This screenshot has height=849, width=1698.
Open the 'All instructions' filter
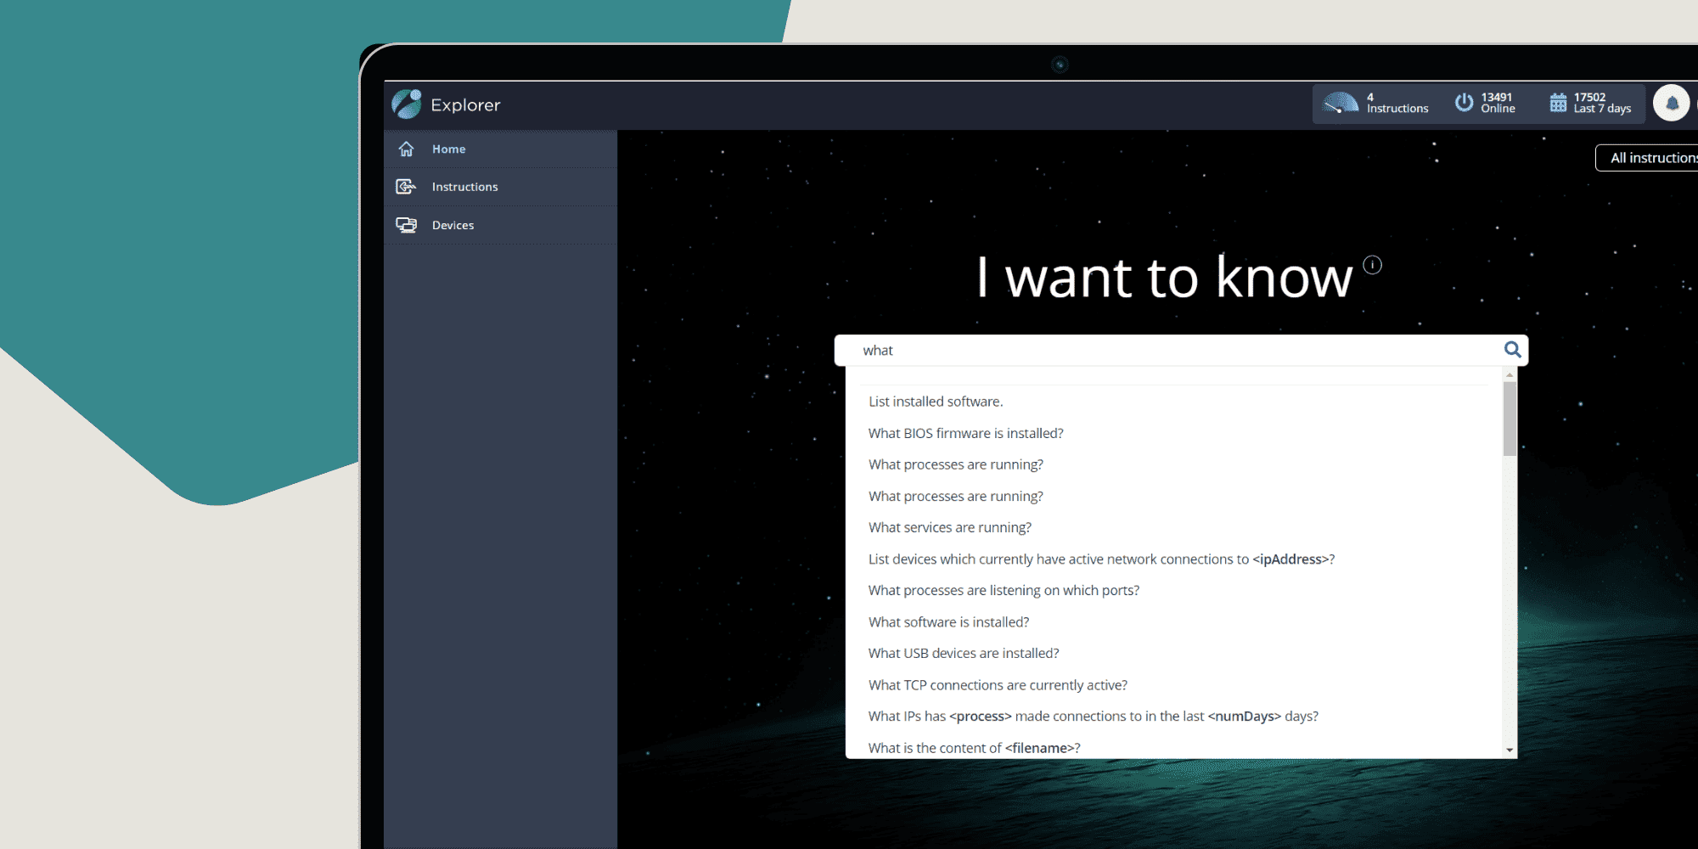(1650, 158)
